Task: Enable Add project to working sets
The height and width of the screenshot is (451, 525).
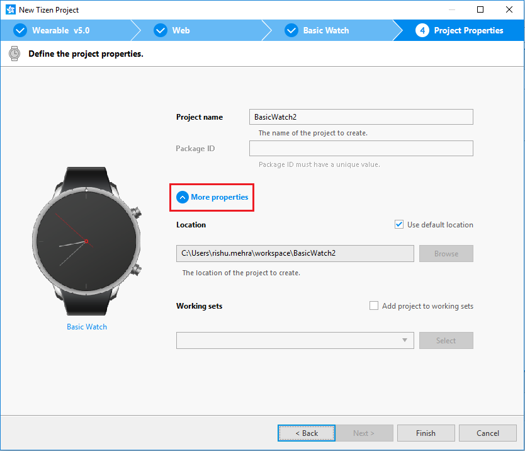Action: tap(374, 306)
